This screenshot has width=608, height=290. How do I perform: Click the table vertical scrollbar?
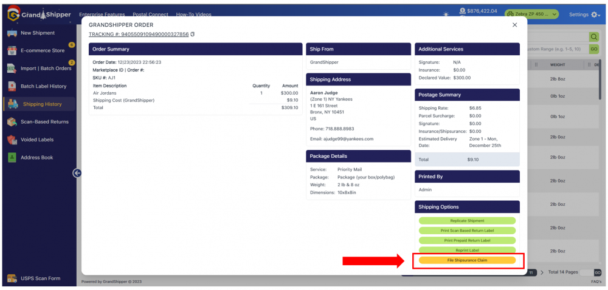point(601,79)
